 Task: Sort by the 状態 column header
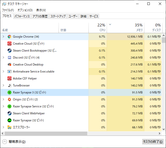click(x=74, y=28)
